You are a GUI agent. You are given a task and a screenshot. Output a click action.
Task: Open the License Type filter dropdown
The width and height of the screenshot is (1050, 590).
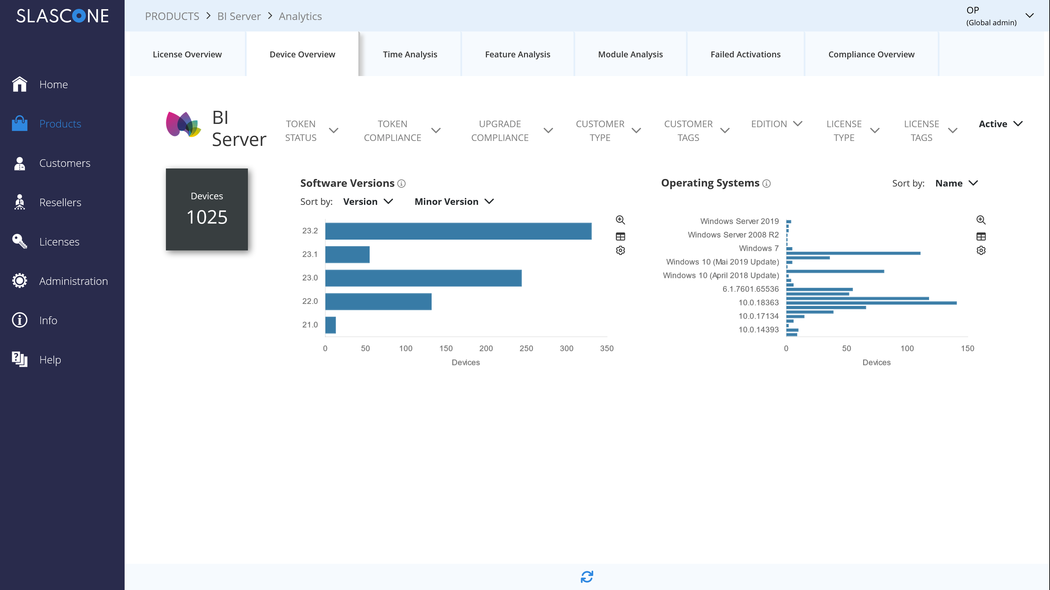(853, 131)
